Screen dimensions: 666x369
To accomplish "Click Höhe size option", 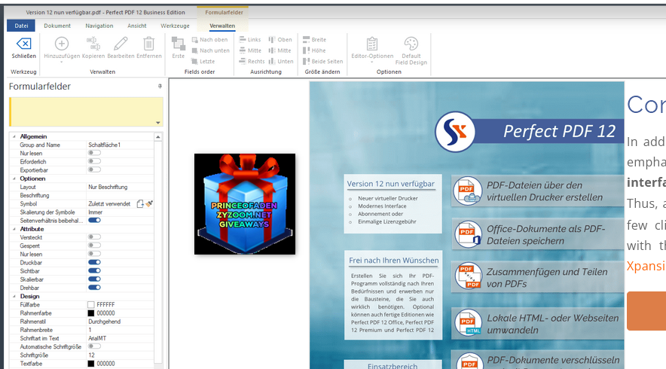I will point(314,50).
